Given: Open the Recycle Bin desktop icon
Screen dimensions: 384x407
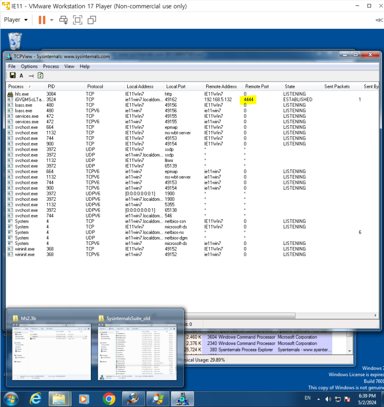Looking at the screenshot, I should 15,41.
